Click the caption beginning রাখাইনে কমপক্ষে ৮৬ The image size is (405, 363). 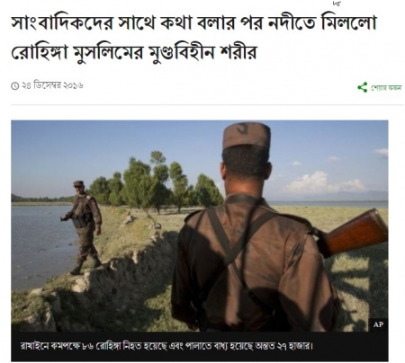(166, 346)
